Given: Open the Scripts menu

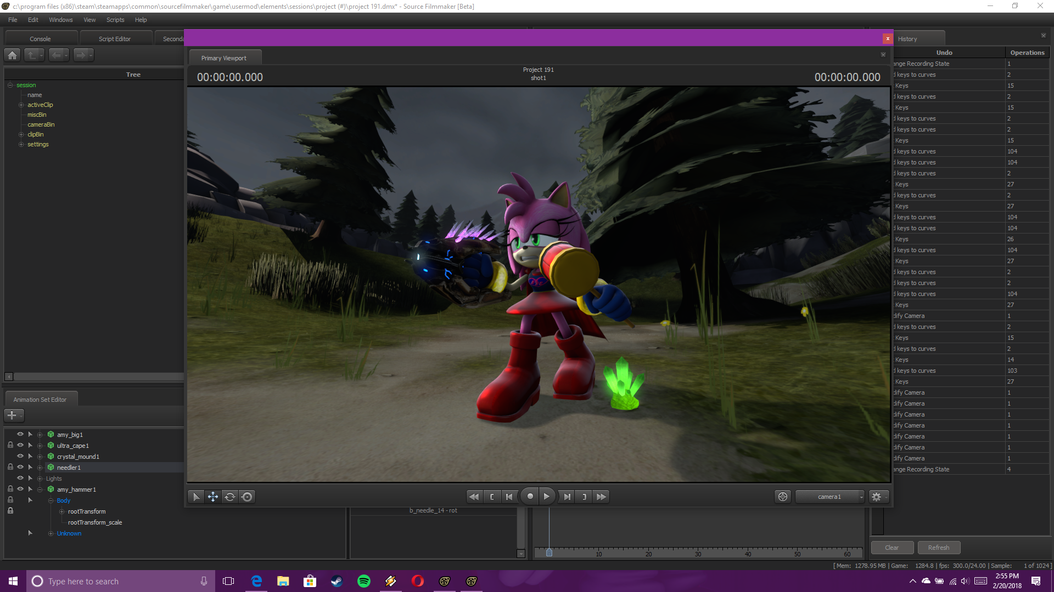Looking at the screenshot, I should [x=115, y=20].
